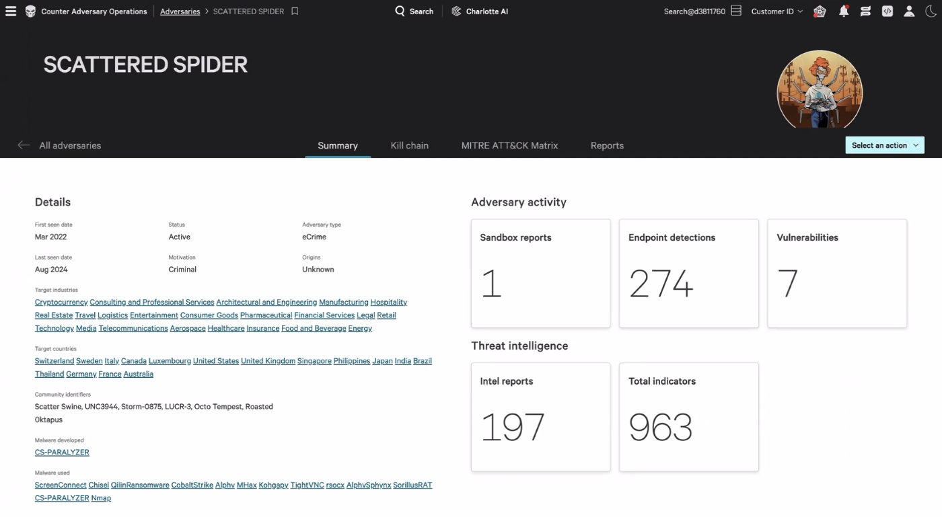Viewport: 942px width, 517px height.
Task: Click the Search magnifier icon
Action: point(400,11)
